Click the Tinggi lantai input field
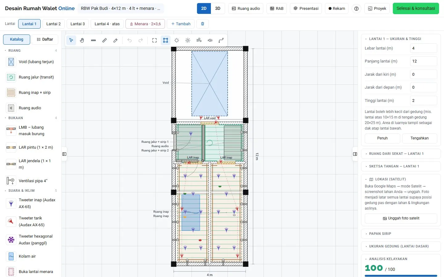Image resolution: width=444 pixels, height=277 pixels. (x=423, y=100)
